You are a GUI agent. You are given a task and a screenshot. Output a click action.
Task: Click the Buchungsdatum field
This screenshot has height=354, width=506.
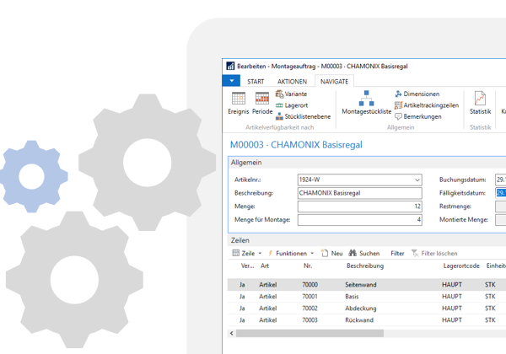(x=500, y=180)
